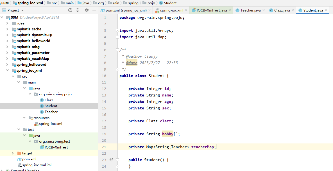Viewport: 333px width, 171px height.
Task: Close the Clazz.java tab
Action: coord(293,10)
